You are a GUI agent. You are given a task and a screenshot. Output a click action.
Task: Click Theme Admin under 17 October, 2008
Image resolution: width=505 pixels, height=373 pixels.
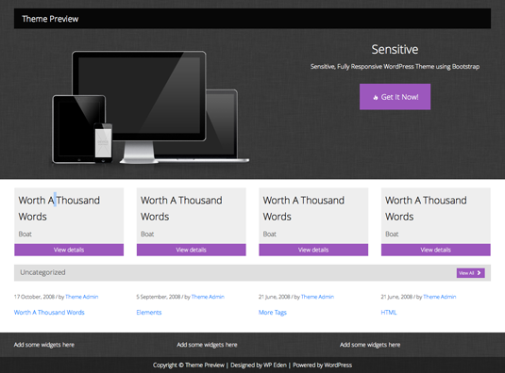point(82,297)
